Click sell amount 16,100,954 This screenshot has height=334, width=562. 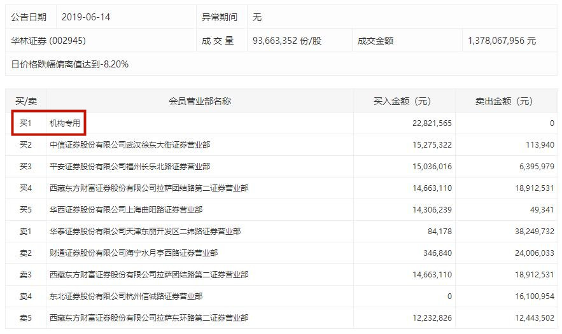(x=535, y=296)
